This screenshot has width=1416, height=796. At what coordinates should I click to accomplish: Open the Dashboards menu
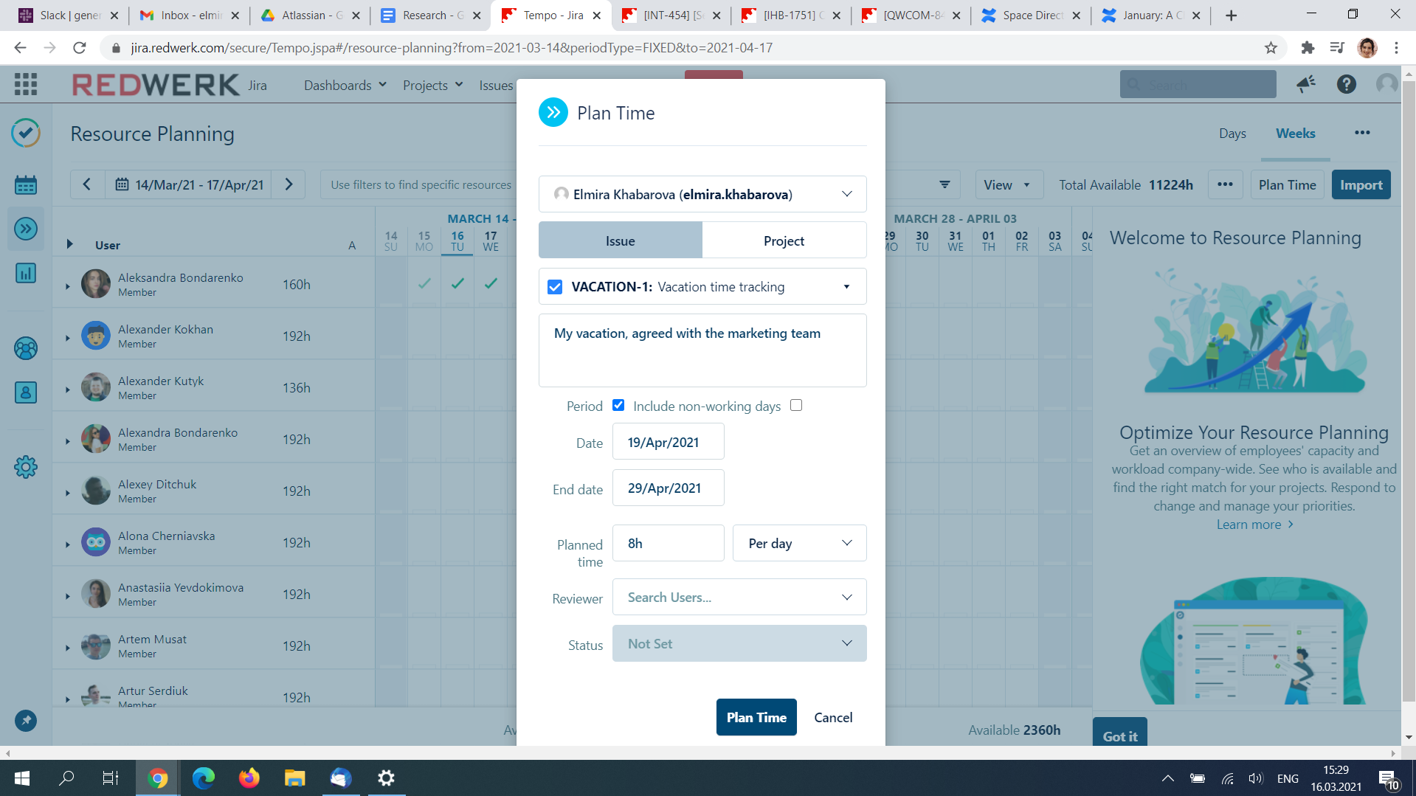coord(345,86)
